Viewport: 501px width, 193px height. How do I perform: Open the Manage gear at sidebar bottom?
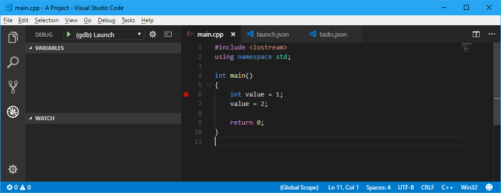[x=13, y=169]
